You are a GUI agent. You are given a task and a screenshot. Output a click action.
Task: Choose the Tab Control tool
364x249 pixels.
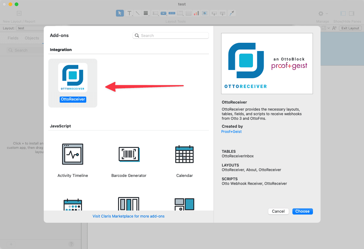[x=180, y=13]
